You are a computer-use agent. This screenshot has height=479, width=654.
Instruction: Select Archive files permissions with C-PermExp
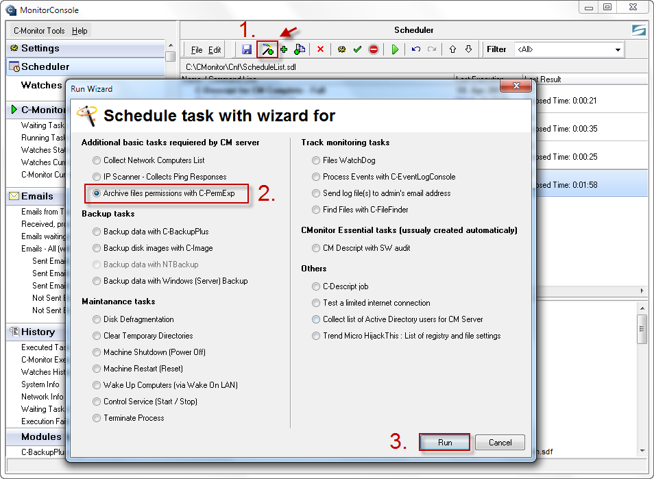click(x=164, y=193)
